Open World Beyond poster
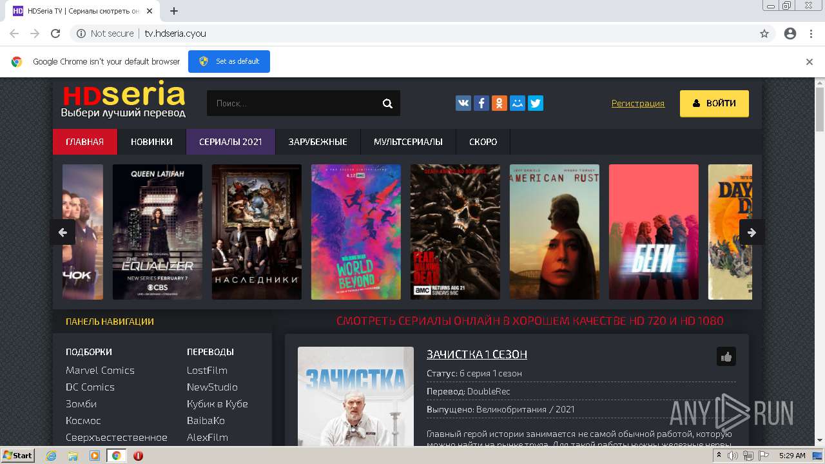This screenshot has height=464, width=825. click(x=356, y=232)
